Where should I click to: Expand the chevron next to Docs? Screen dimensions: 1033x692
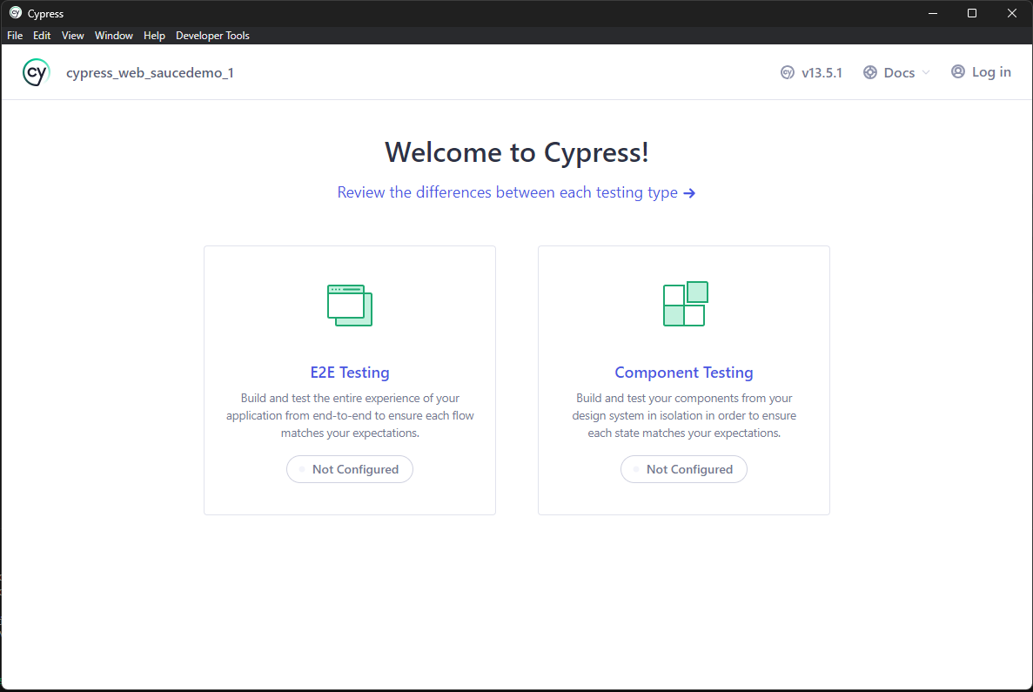924,73
